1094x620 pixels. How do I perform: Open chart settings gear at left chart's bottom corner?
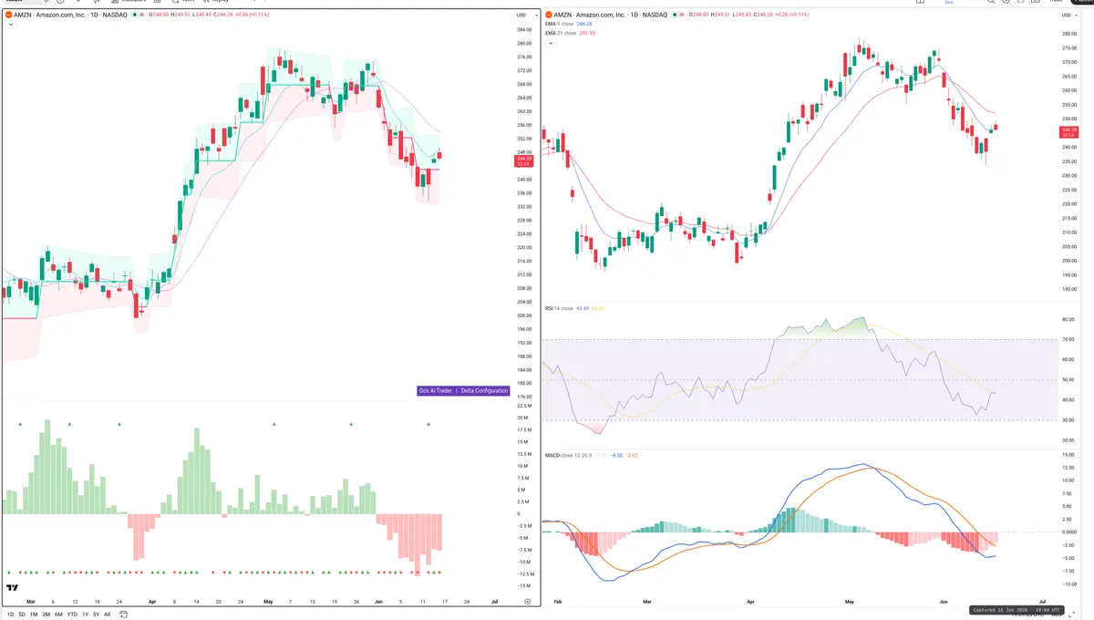(x=527, y=601)
